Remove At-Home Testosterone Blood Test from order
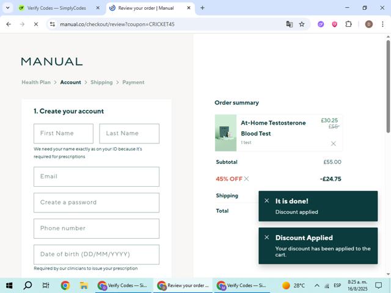The image size is (391, 293). [334, 143]
